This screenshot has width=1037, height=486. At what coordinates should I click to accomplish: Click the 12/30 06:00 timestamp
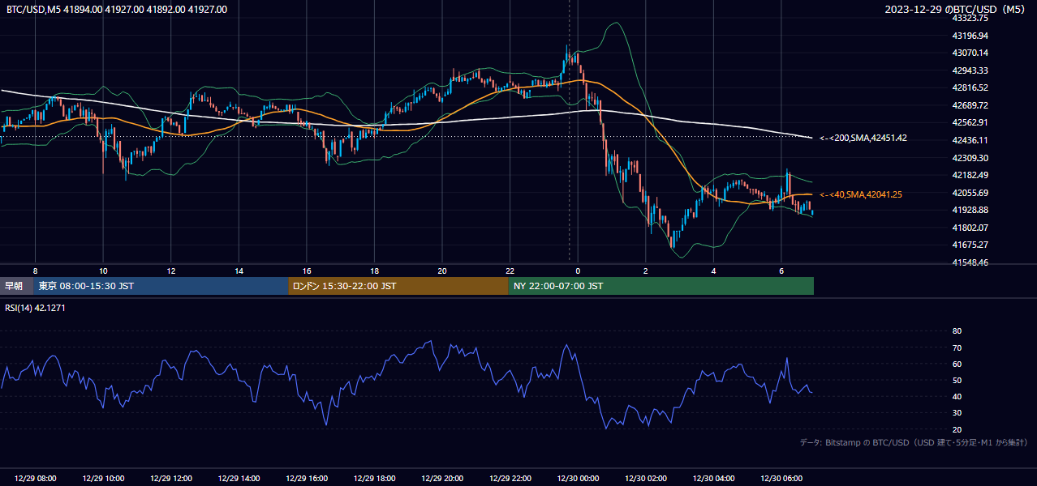781,479
